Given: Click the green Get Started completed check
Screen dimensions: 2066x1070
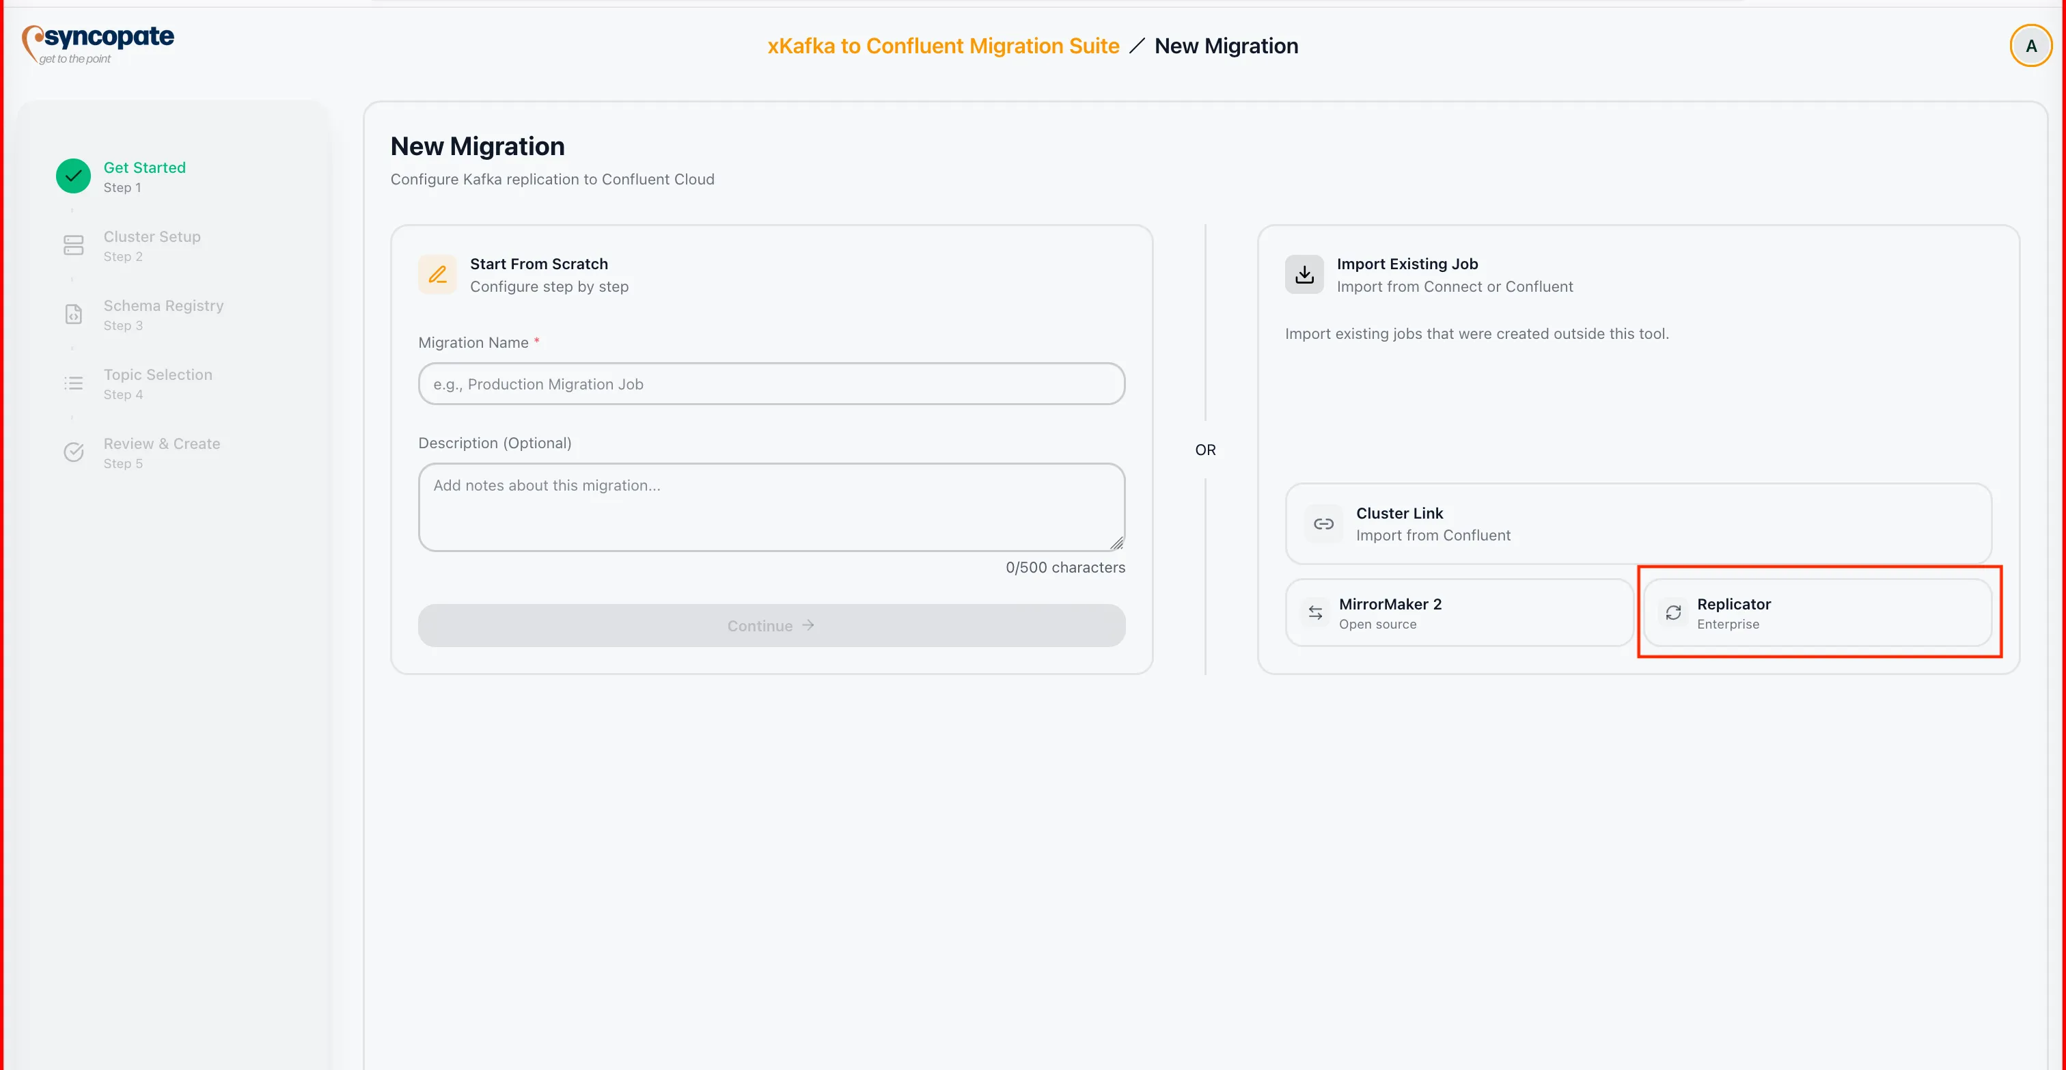Looking at the screenshot, I should [73, 176].
